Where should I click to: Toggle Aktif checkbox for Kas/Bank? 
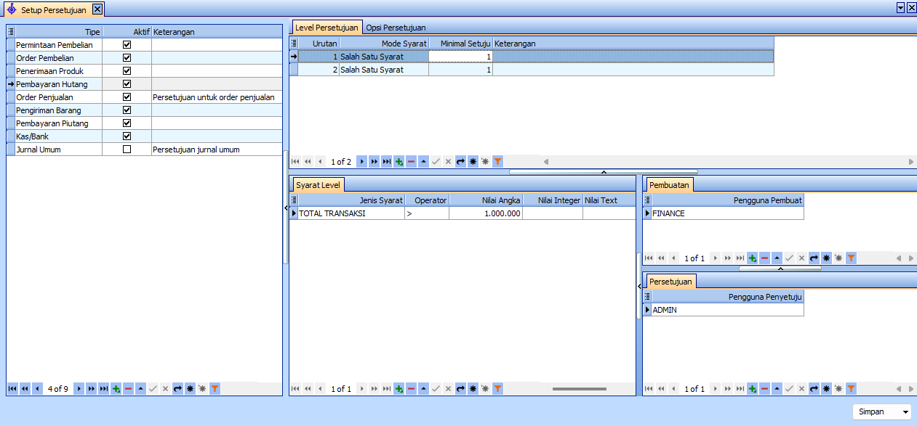[x=127, y=136]
